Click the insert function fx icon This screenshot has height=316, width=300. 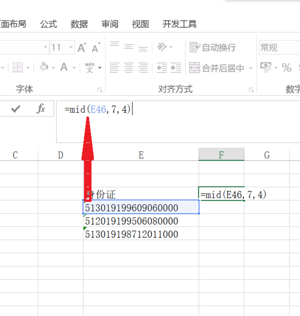coord(41,109)
